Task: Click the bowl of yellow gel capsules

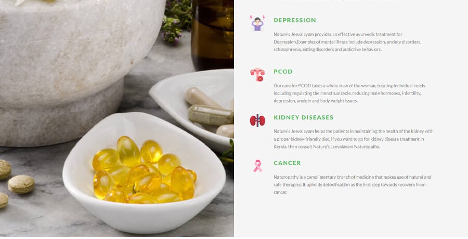Action: [x=144, y=172]
